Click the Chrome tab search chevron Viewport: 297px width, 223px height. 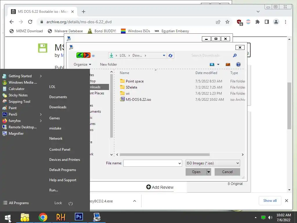(258, 12)
